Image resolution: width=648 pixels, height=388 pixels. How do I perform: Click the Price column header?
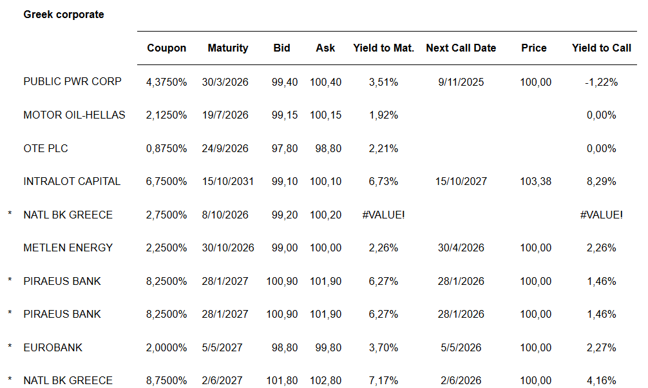click(x=534, y=48)
